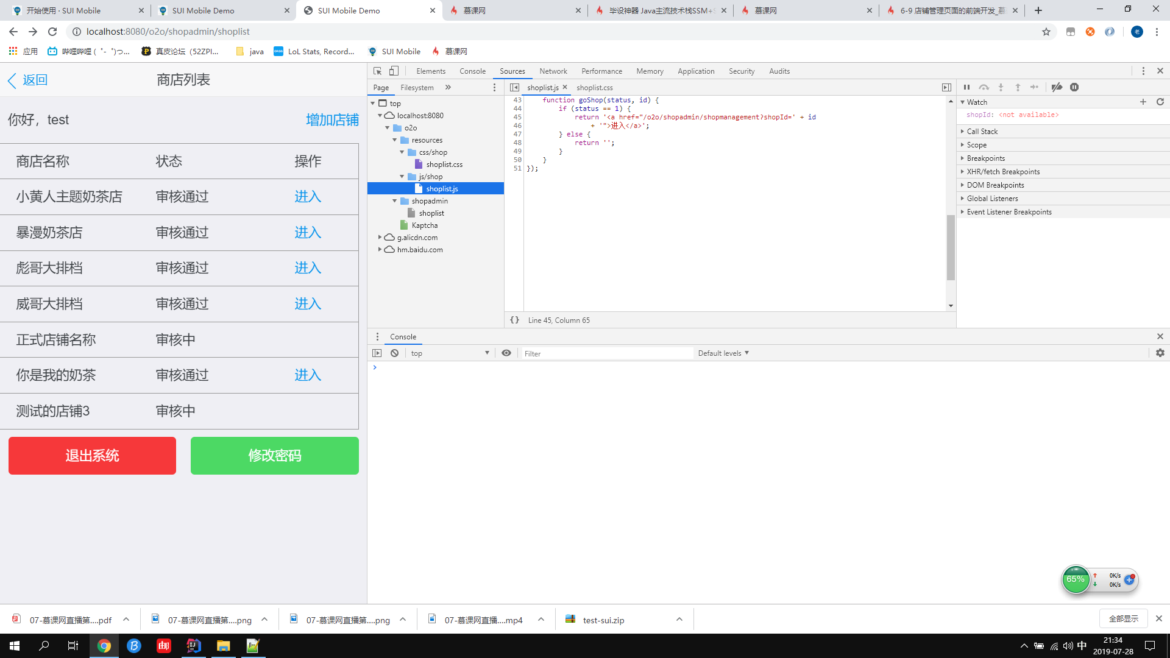The height and width of the screenshot is (658, 1170).
Task: Click the step into next function icon
Action: [1001, 87]
